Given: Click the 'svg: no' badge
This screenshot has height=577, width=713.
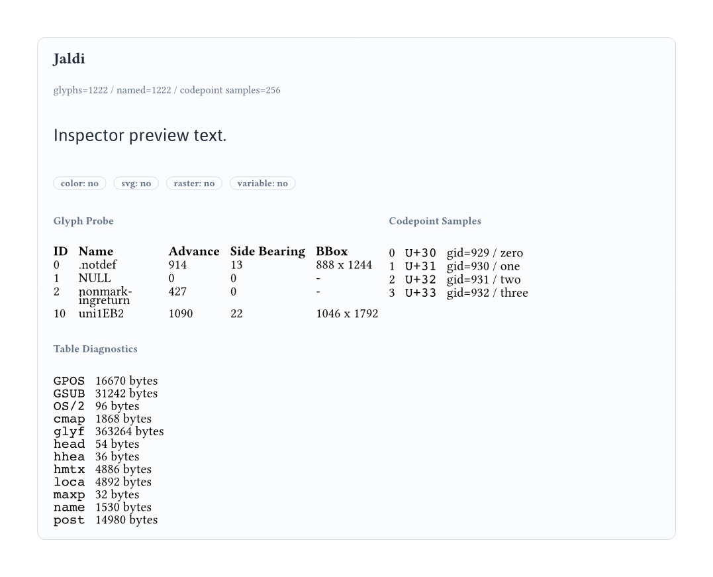Looking at the screenshot, I should tap(136, 184).
